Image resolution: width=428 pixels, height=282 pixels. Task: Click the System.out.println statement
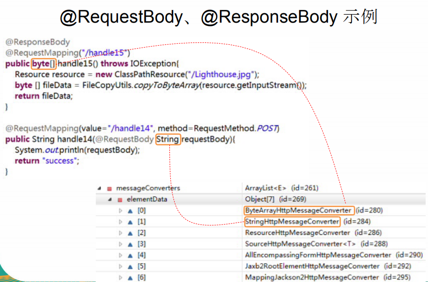77,150
